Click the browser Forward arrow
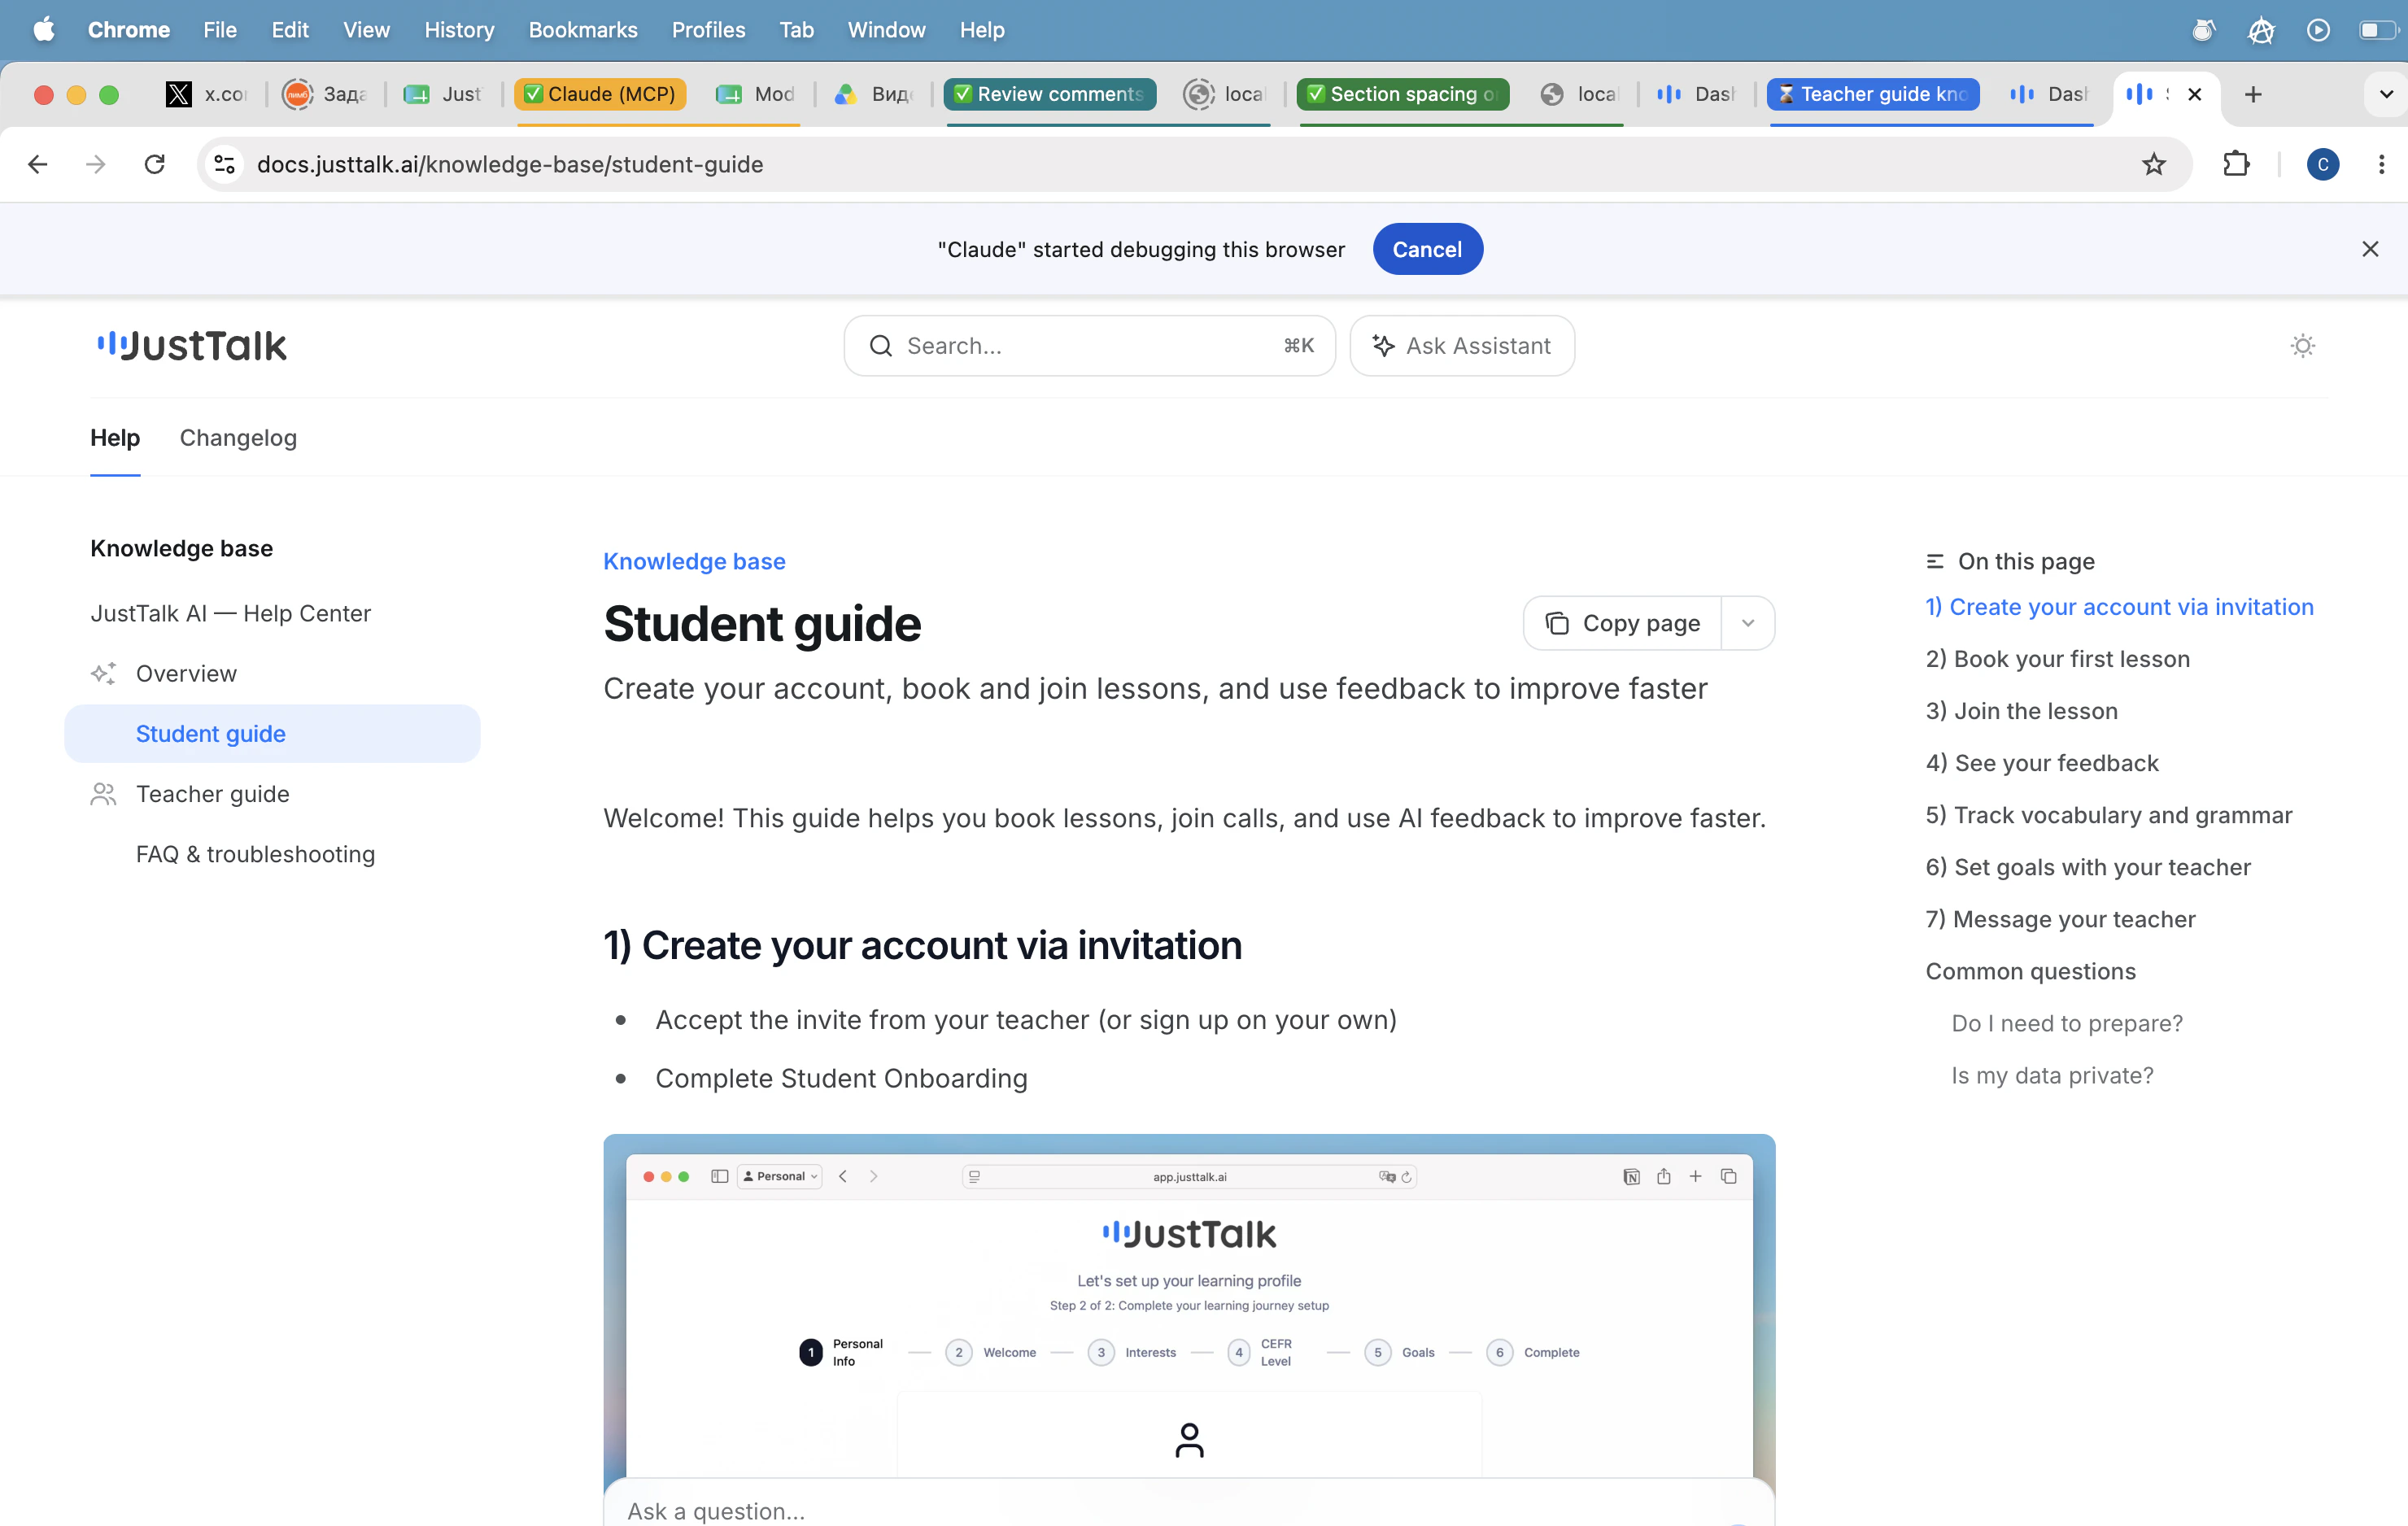The image size is (2408, 1526). tap(96, 164)
